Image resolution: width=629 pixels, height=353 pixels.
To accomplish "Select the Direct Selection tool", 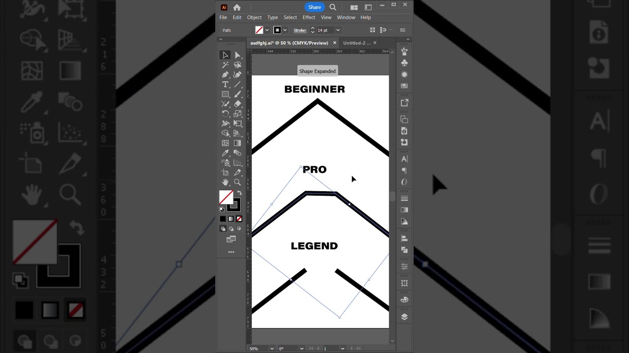I will pos(237,55).
